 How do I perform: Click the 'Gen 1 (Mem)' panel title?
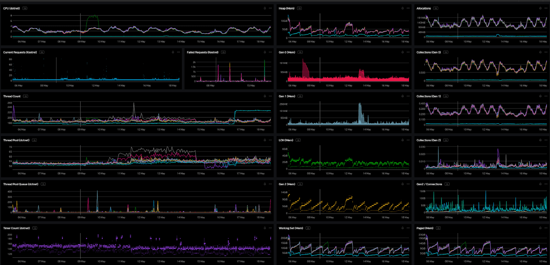click(287, 96)
